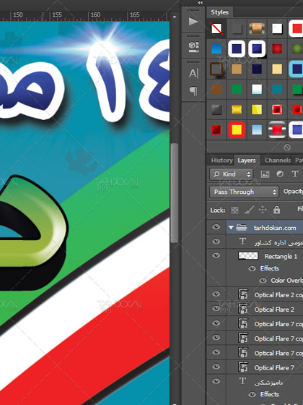Click the clear style icon below the Styles swatches
Image resolution: width=303 pixels, height=405 pixels.
(287, 148)
